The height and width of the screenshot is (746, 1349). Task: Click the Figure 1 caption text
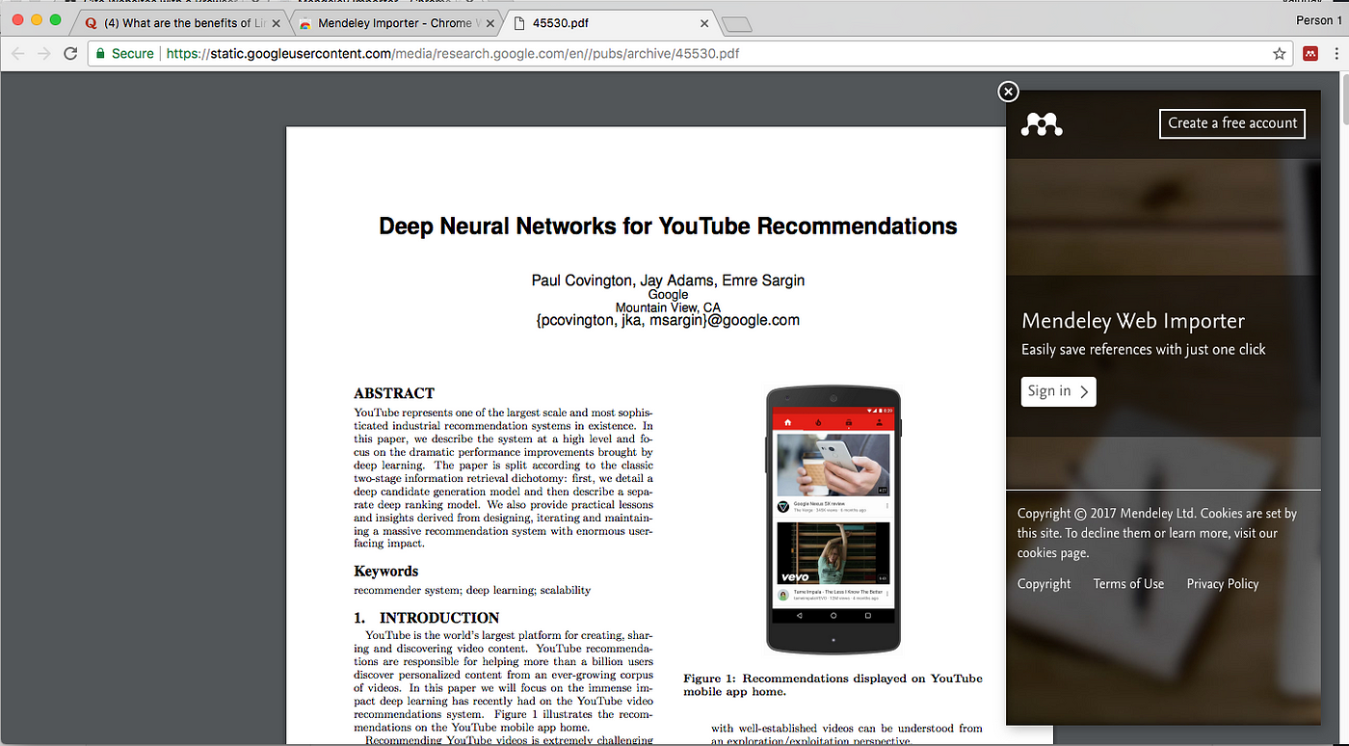pyautogui.click(x=833, y=684)
